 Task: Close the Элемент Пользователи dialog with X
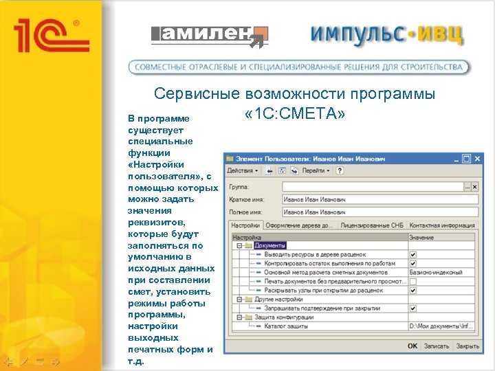pos(477,159)
